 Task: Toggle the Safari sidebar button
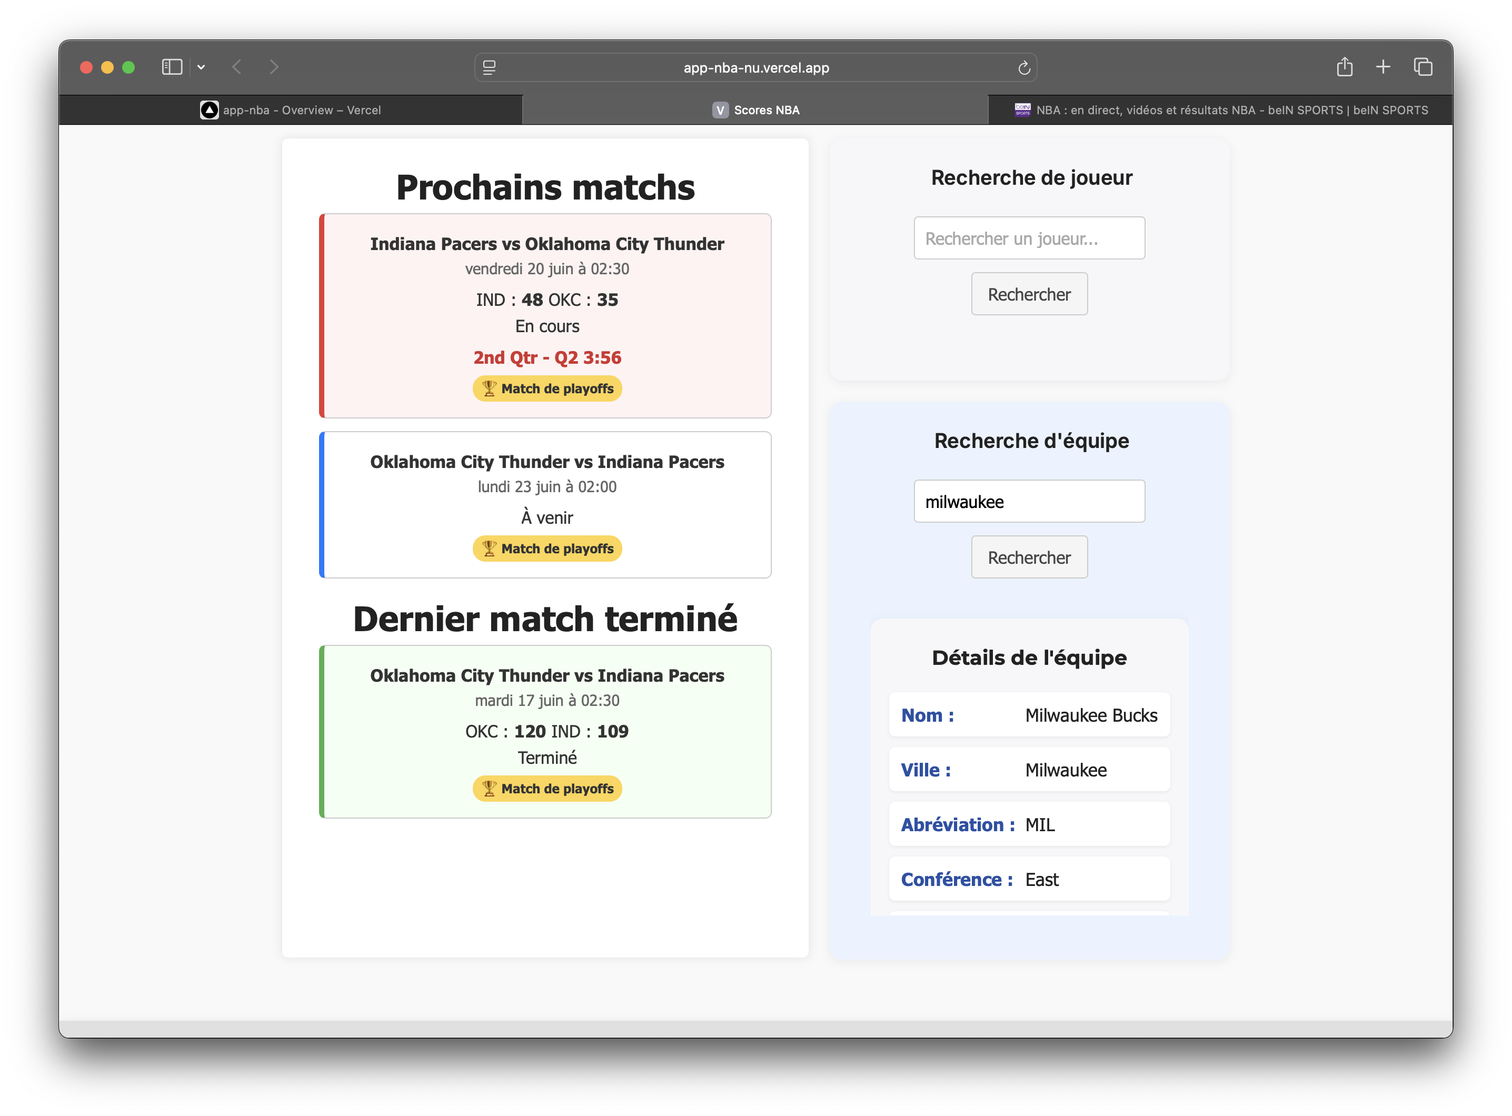tap(172, 67)
